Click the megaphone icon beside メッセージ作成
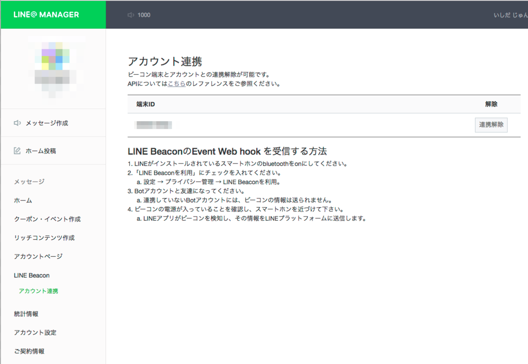 click(x=17, y=123)
